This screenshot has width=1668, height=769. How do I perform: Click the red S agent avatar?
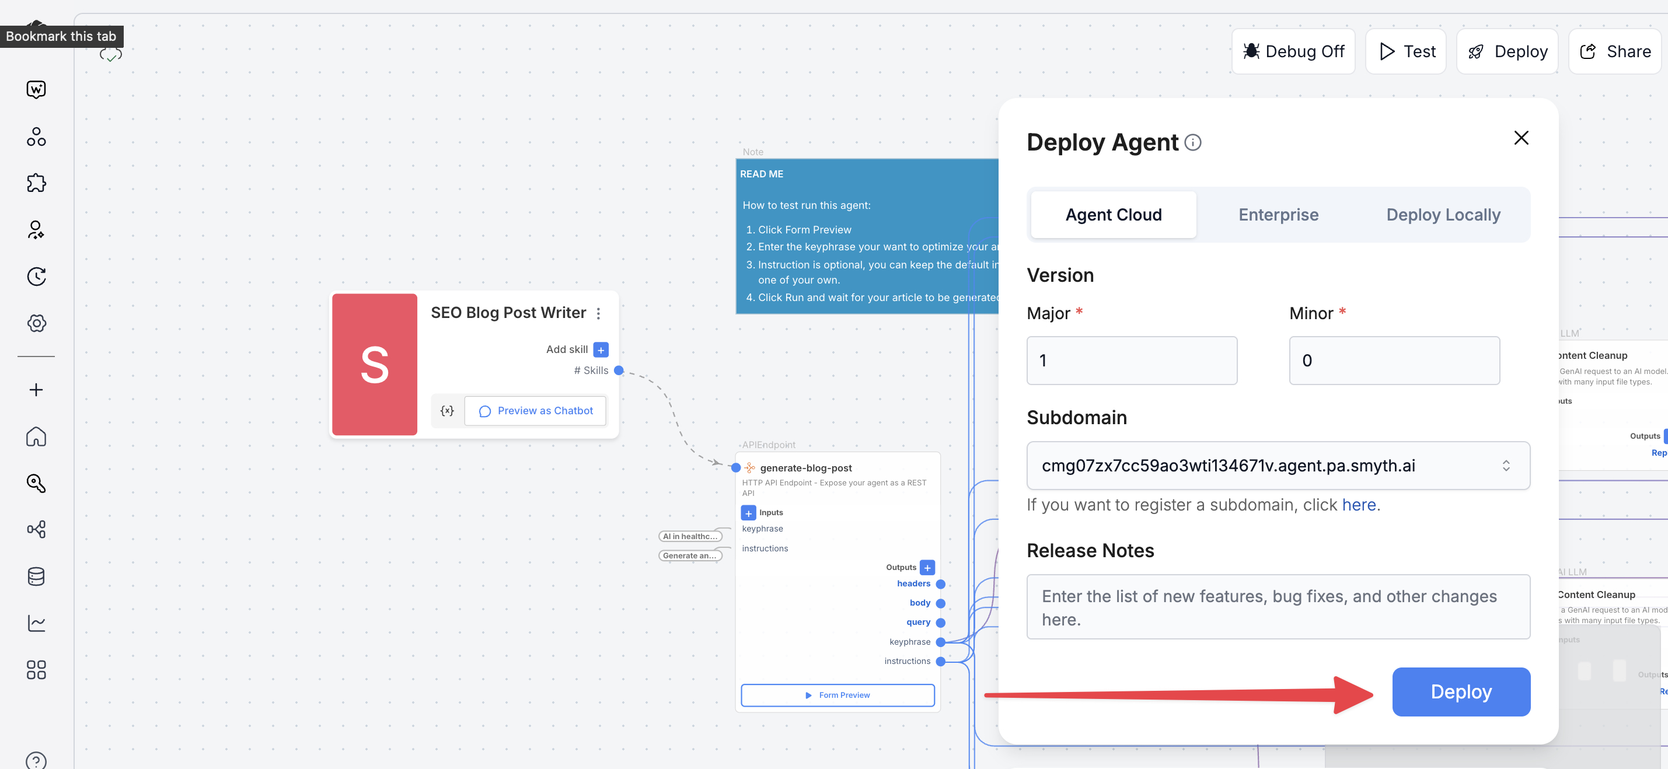374,365
